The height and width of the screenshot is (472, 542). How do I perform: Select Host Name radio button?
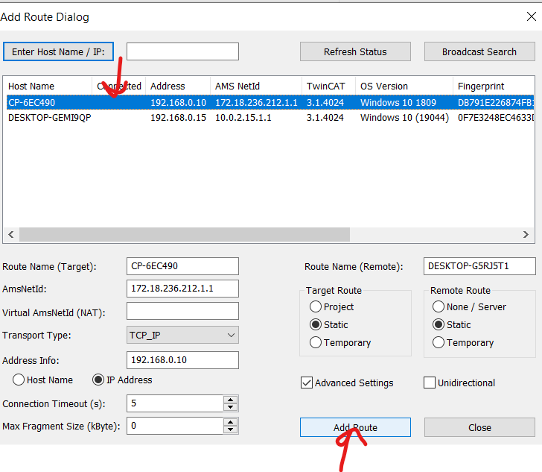[x=19, y=380]
